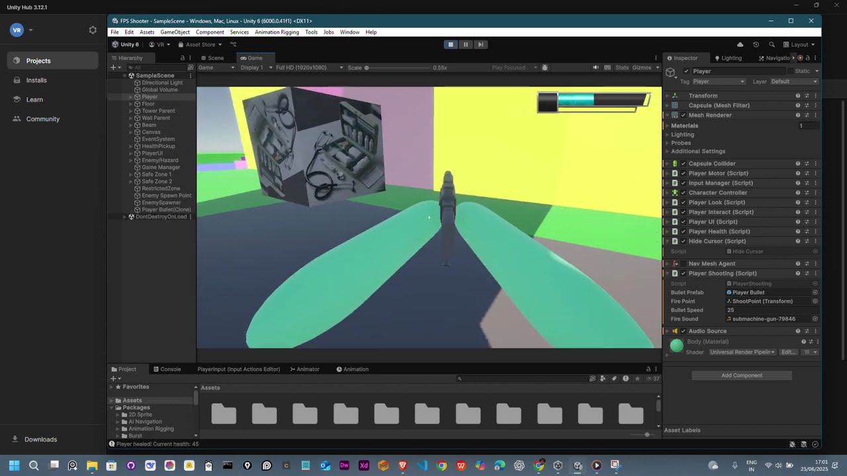The image size is (847, 476).
Task: Switch to the Console tab
Action: tap(167, 369)
